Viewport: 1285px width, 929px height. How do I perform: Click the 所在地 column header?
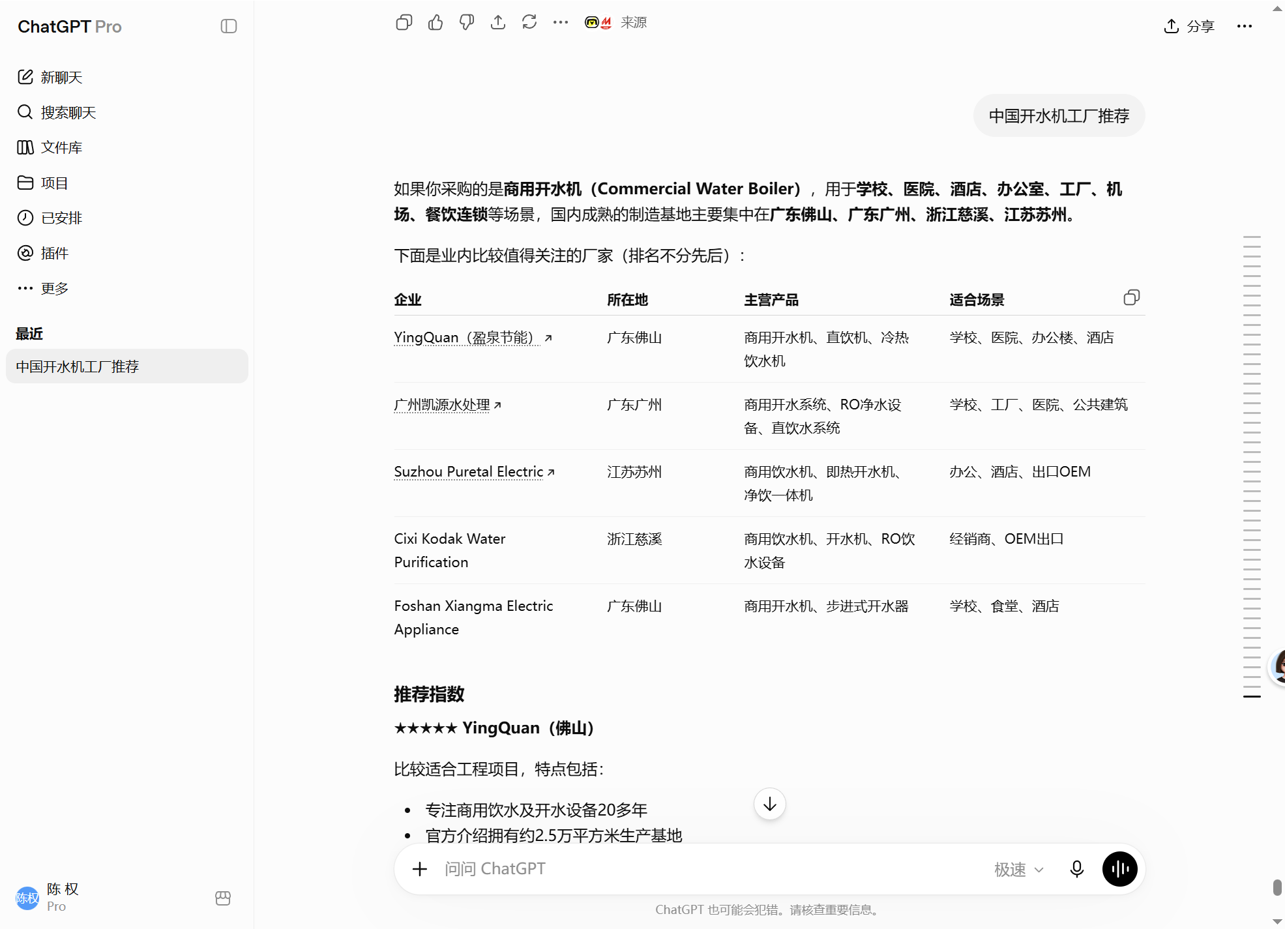point(627,300)
